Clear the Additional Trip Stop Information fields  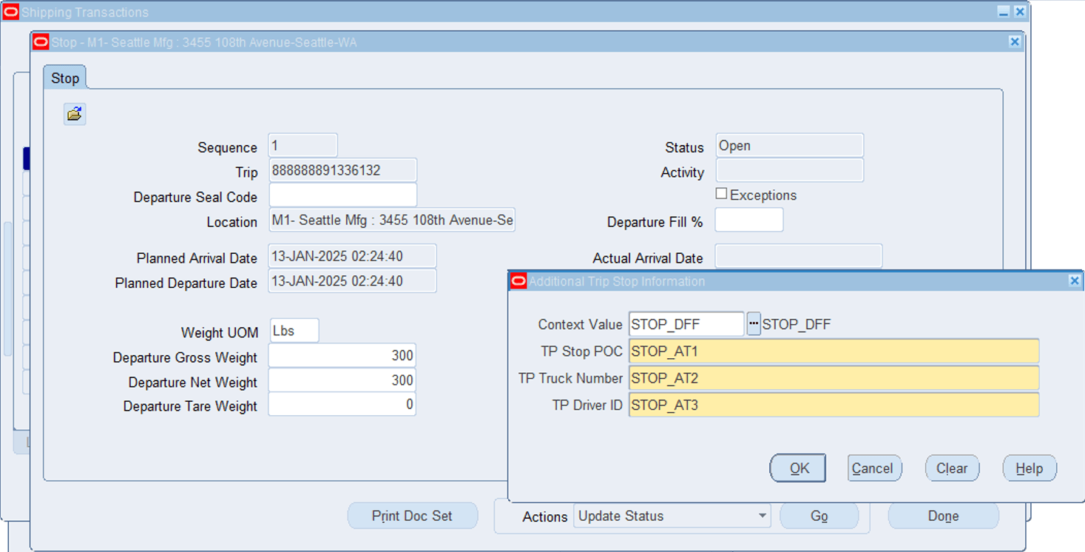coord(952,468)
